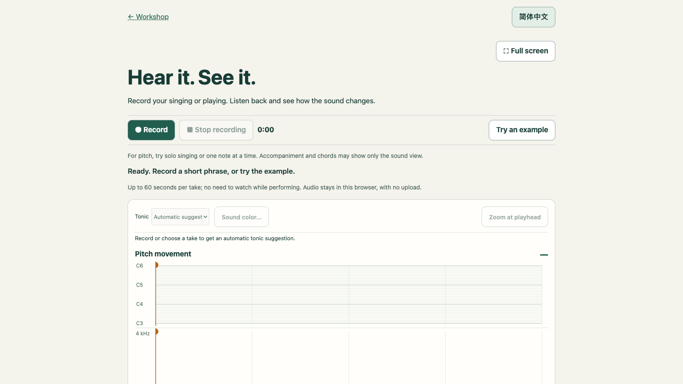The width and height of the screenshot is (683, 384).
Task: Click the 'For pitch, try solo singing' hint
Action: pos(275,156)
